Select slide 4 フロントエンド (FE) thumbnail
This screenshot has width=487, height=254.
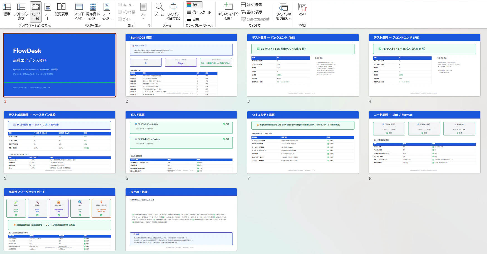[425, 65]
